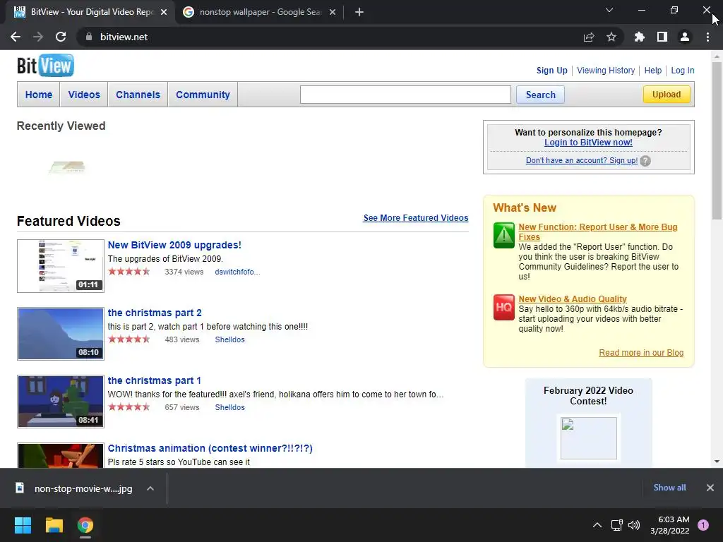The image size is (723, 542).
Task: Click the question mark help icon by Sign up
Action: click(x=645, y=161)
